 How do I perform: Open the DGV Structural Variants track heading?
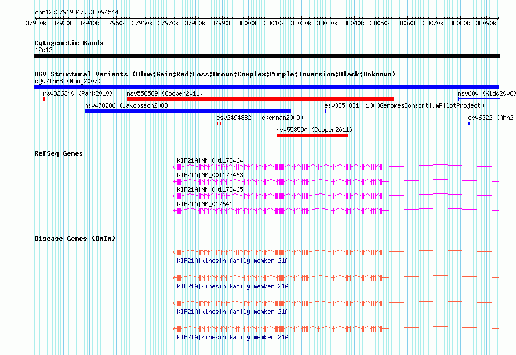(x=215, y=74)
